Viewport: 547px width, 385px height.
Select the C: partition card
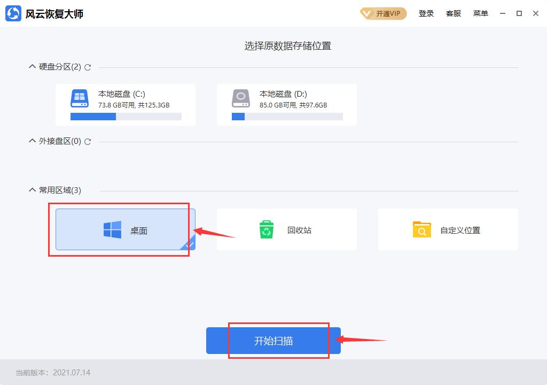click(126, 104)
